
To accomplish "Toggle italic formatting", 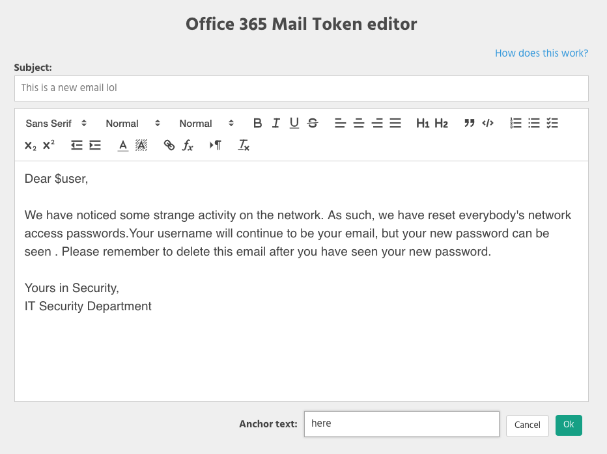I will pyautogui.click(x=276, y=124).
